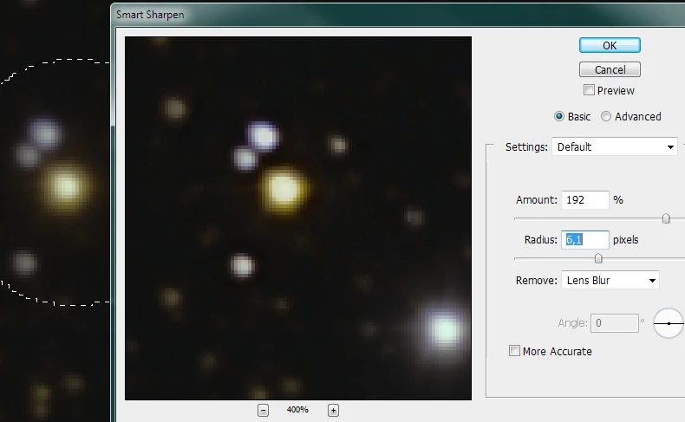This screenshot has height=422, width=685.
Task: Expand the Remove dropdown set to Lens Blur
Action: [610, 280]
